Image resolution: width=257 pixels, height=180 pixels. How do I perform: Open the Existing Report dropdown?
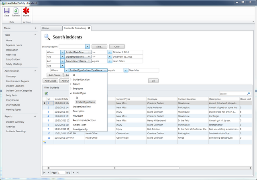point(88,47)
